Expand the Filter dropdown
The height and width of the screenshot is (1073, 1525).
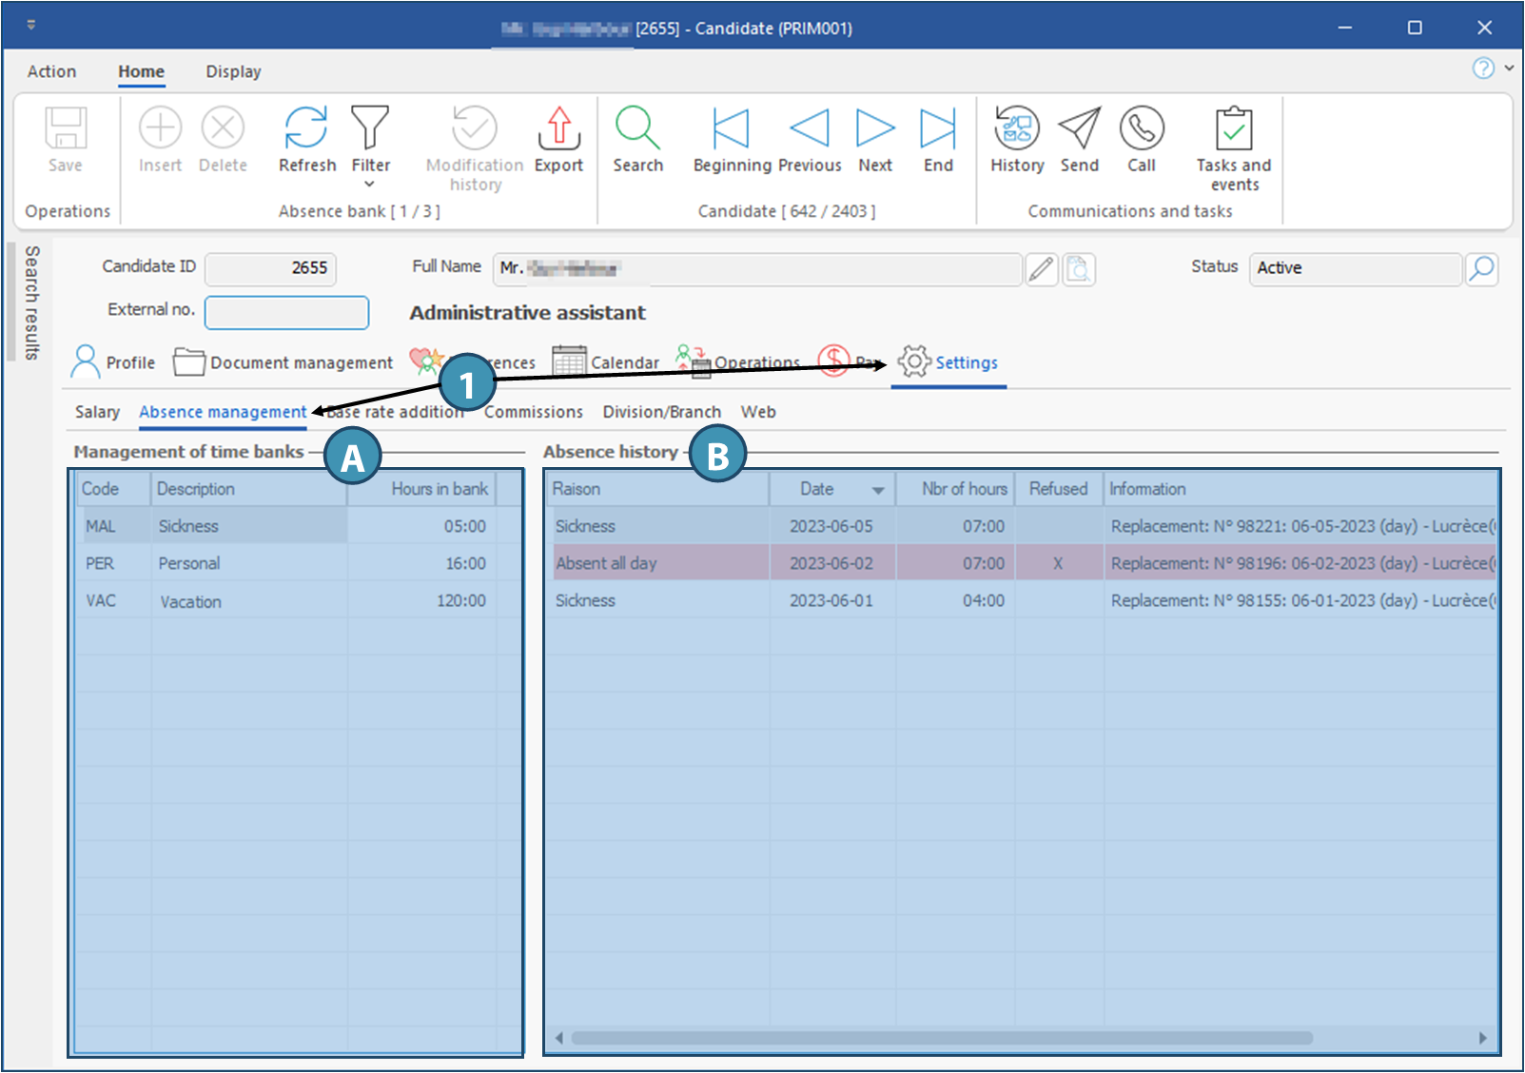(x=370, y=185)
